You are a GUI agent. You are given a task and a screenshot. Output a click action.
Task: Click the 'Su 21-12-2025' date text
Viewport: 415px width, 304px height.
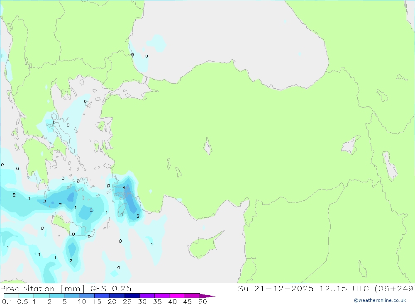pos(276,288)
